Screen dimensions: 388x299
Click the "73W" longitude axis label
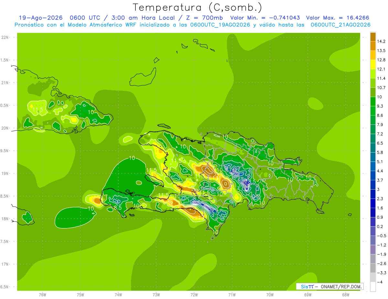tap(156, 294)
